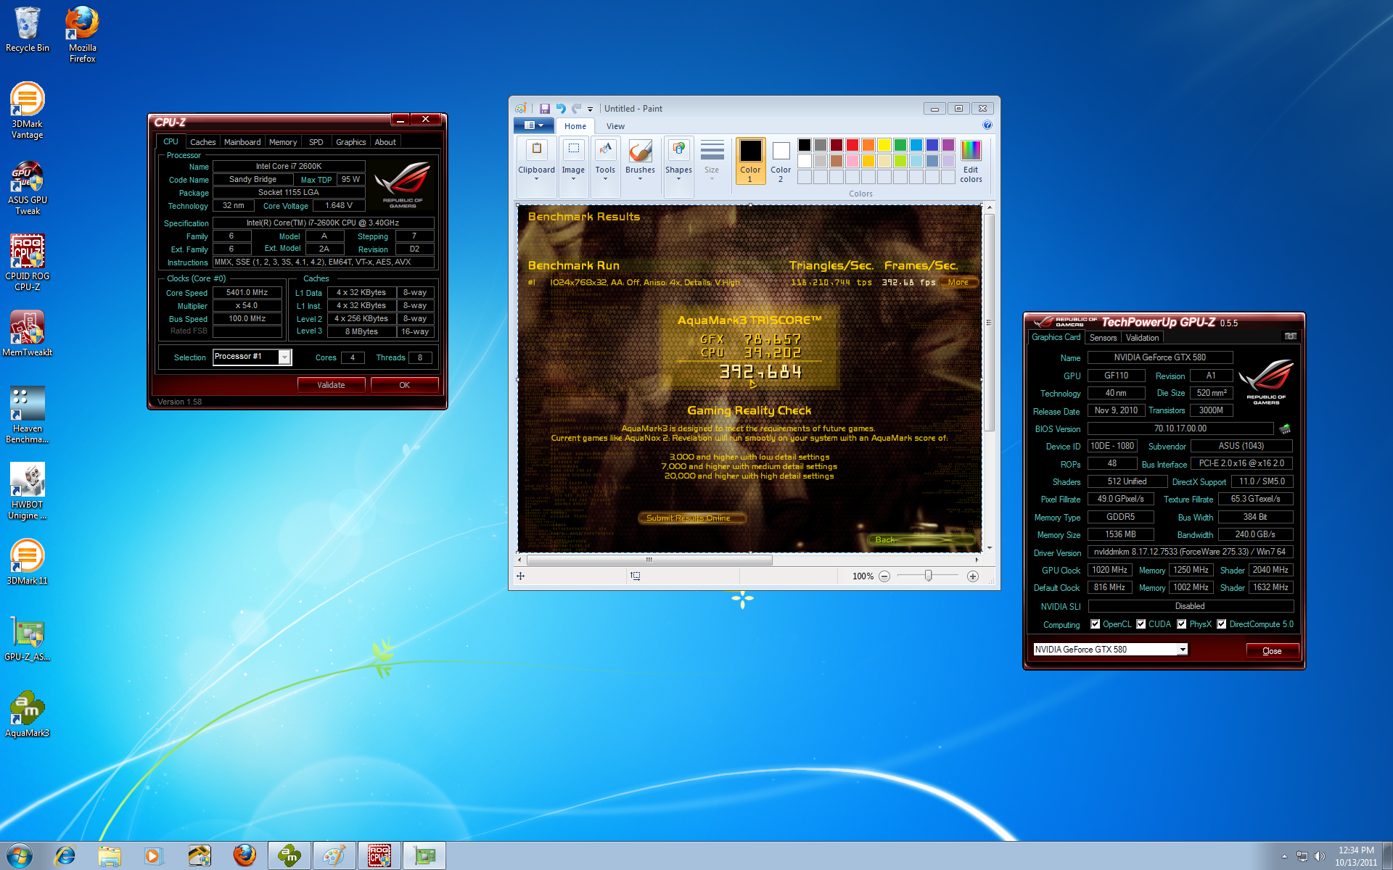
Task: Switch to the Validation tab in GPU-Z
Action: (1142, 338)
